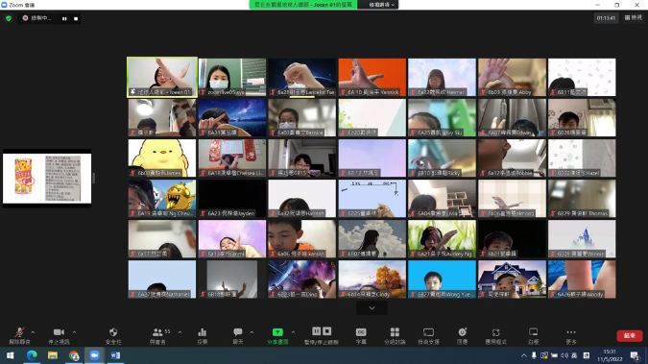Click the red End meeting button

(630, 335)
